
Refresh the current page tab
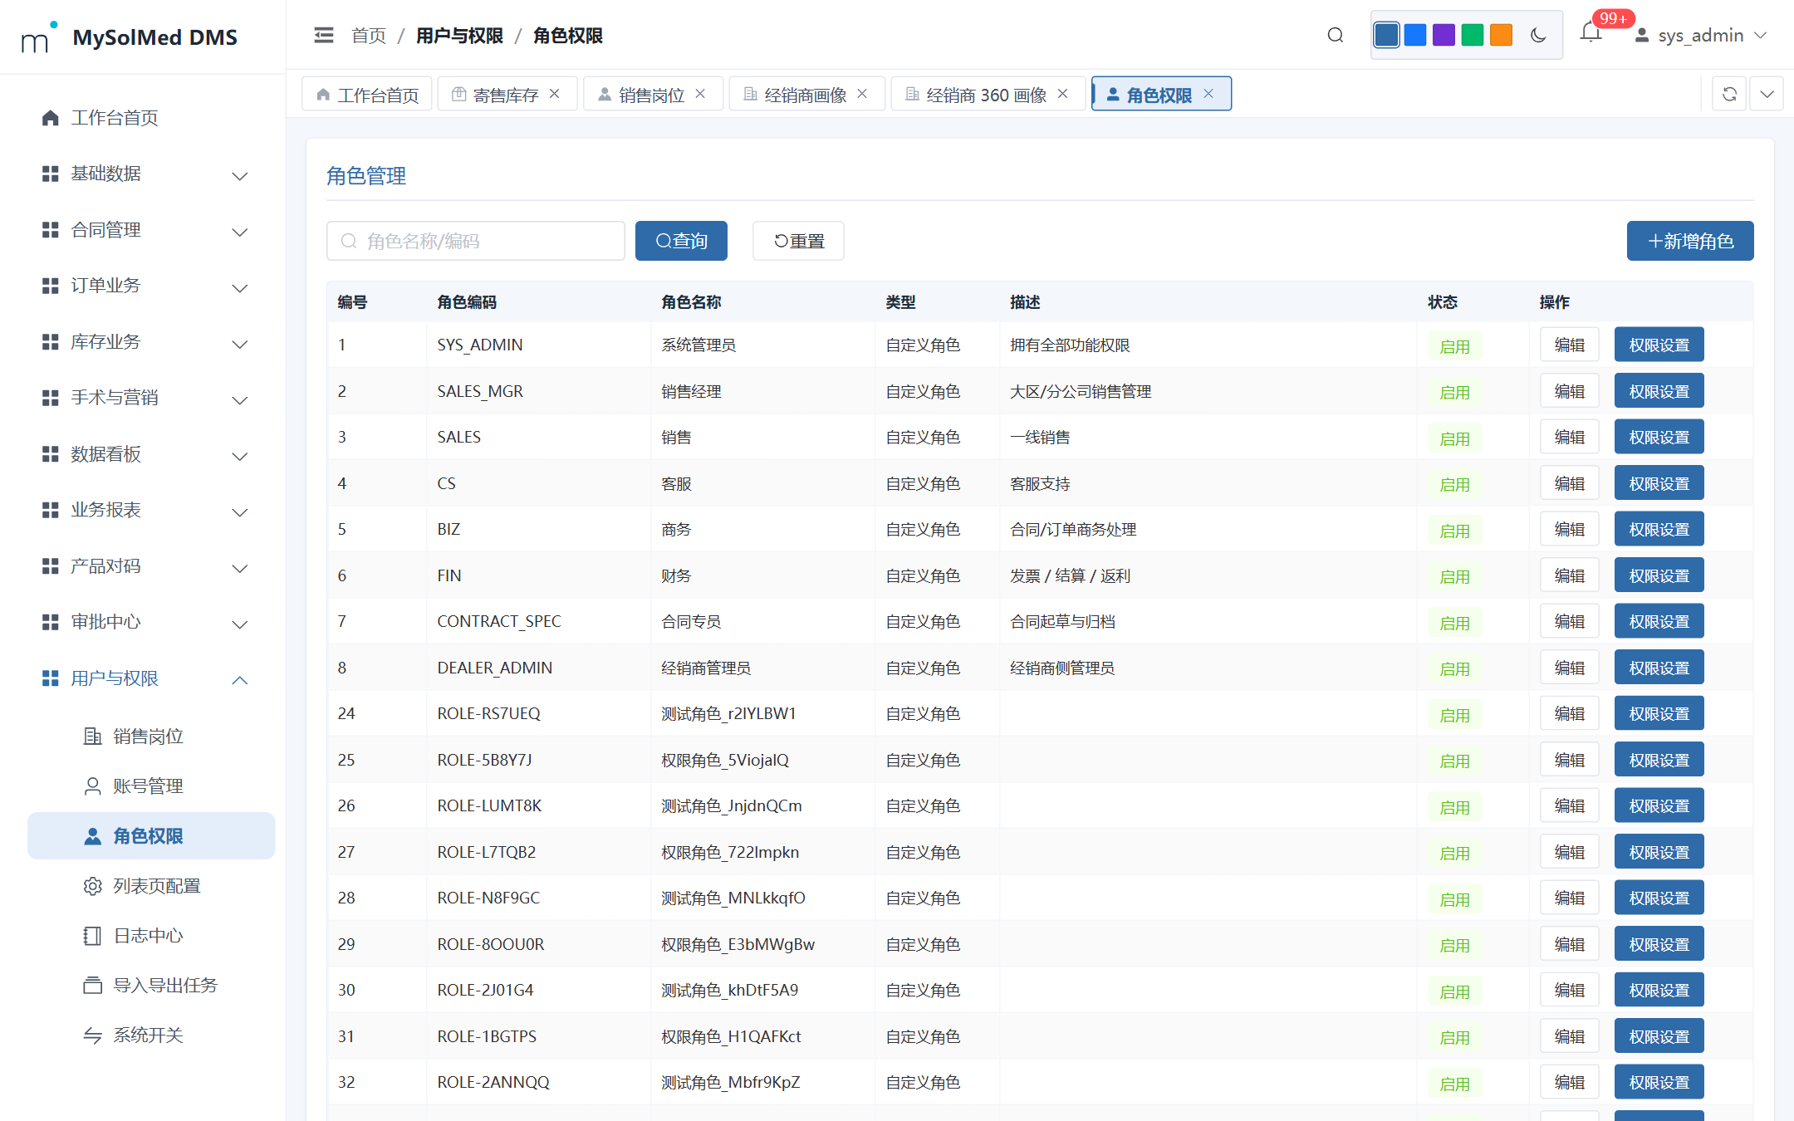coord(1729,94)
